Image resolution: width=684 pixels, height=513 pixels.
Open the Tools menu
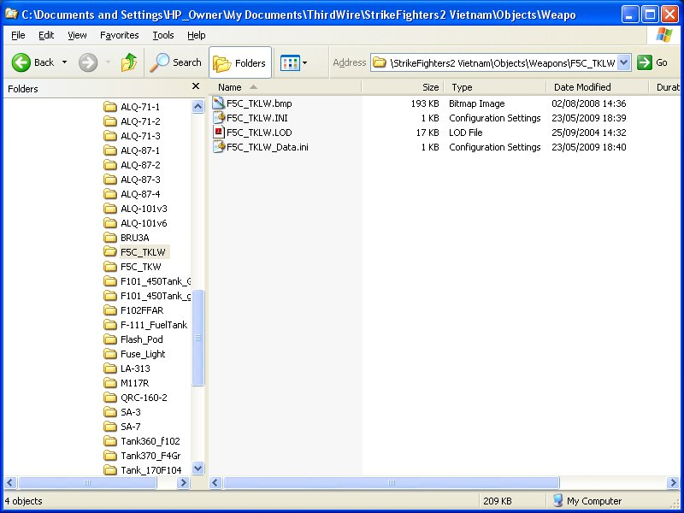pos(163,35)
